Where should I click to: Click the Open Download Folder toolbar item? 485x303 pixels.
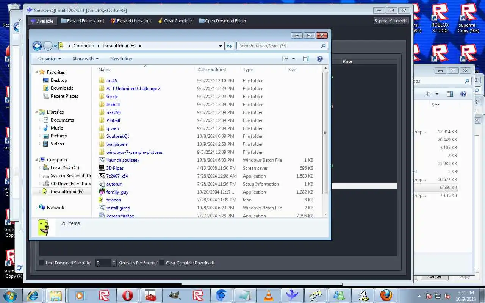click(x=222, y=21)
